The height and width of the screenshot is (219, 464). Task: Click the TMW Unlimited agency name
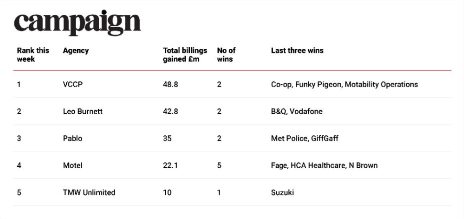coord(89,192)
